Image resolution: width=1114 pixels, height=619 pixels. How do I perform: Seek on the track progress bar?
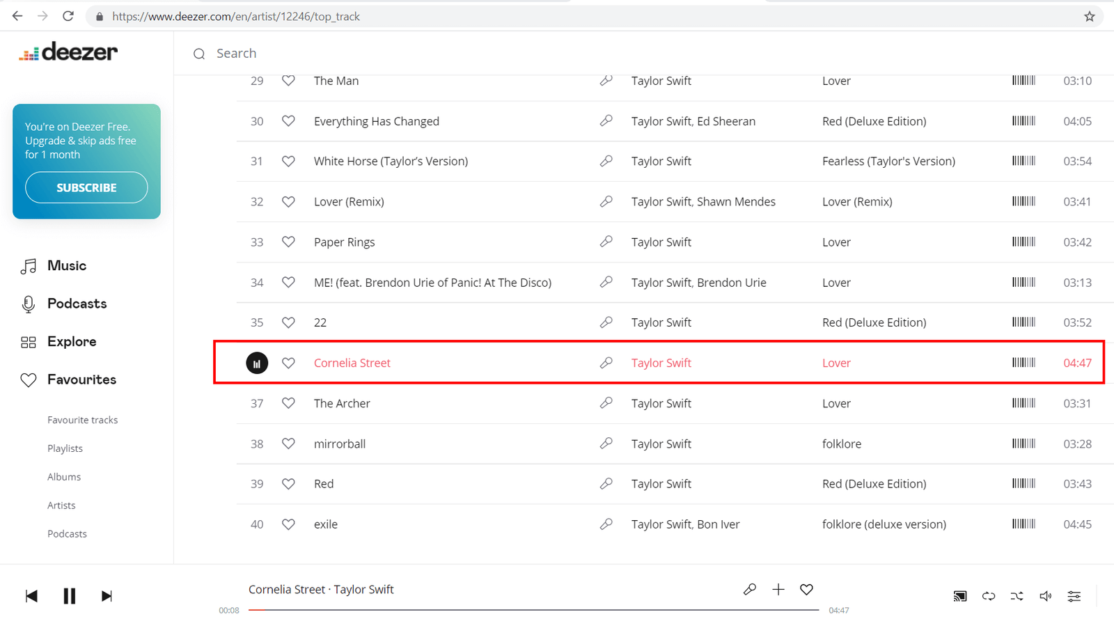pos(533,610)
